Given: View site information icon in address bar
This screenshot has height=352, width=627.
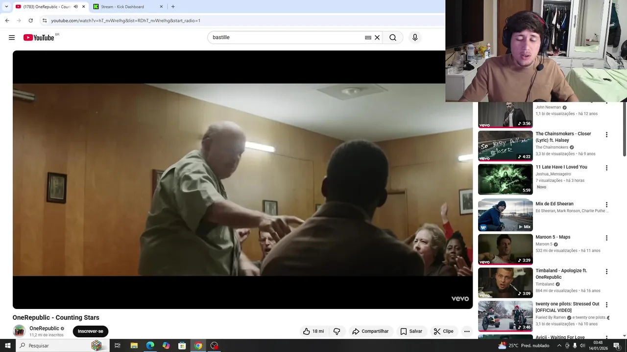Looking at the screenshot, I should click(x=45, y=21).
